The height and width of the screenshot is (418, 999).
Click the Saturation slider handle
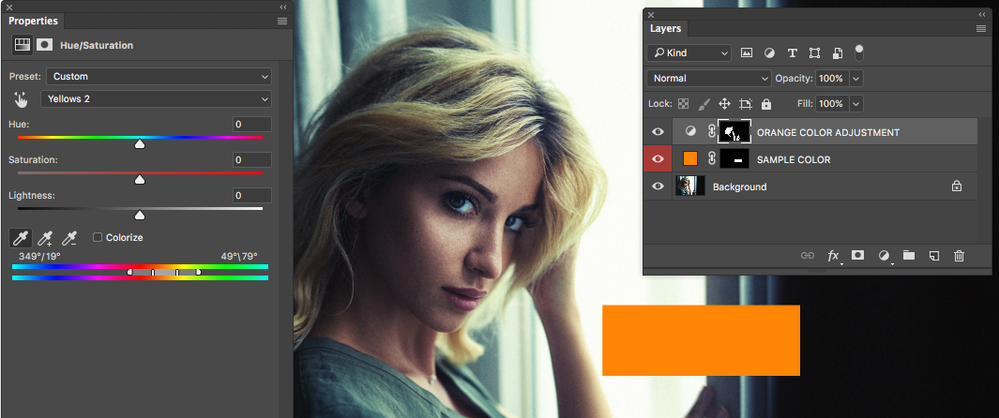click(140, 180)
